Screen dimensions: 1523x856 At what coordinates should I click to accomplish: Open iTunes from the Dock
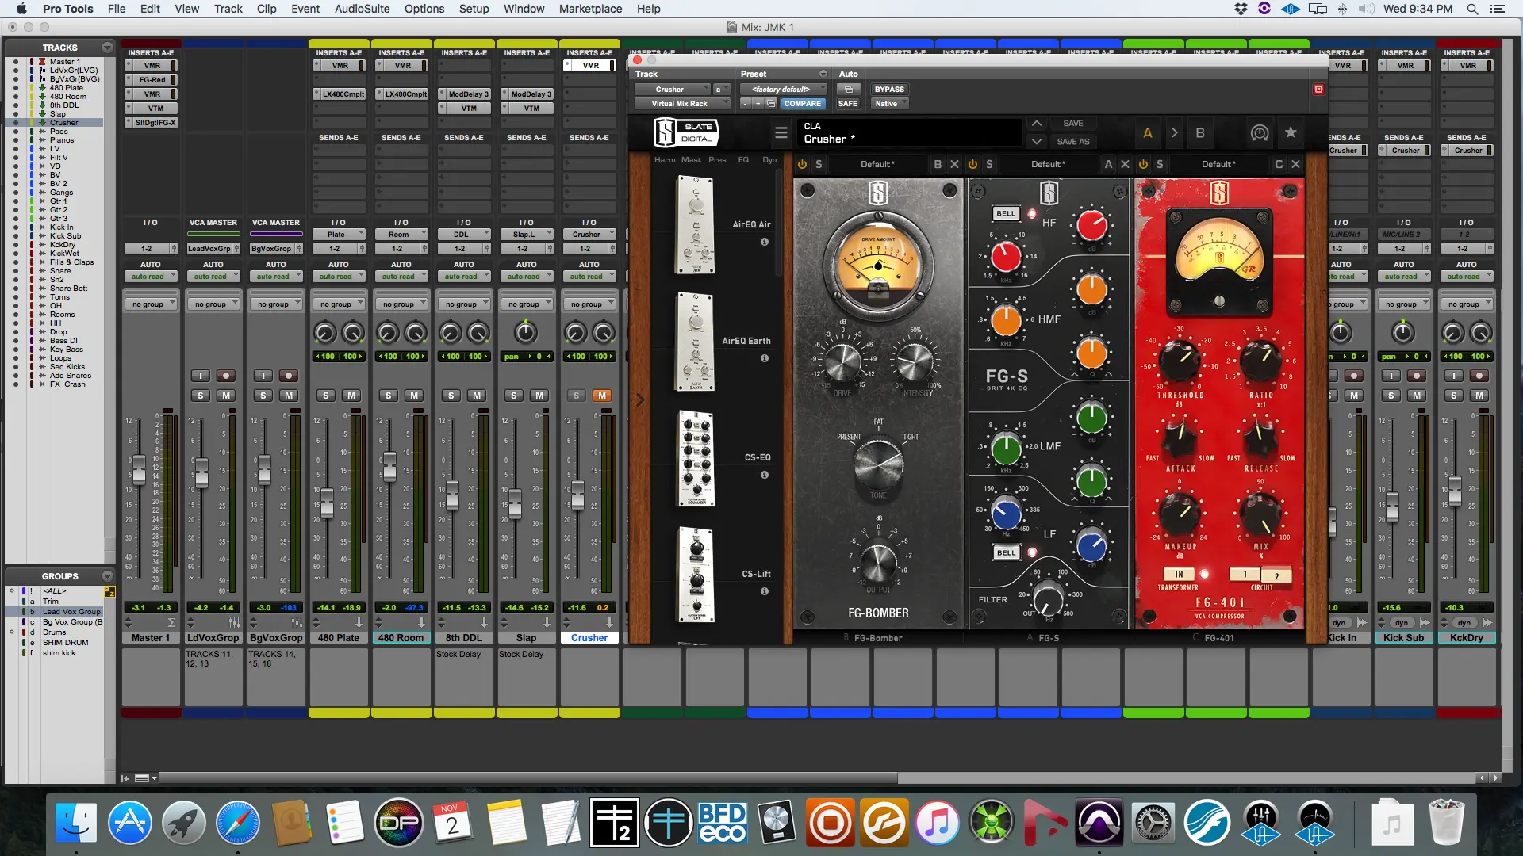coord(938,823)
